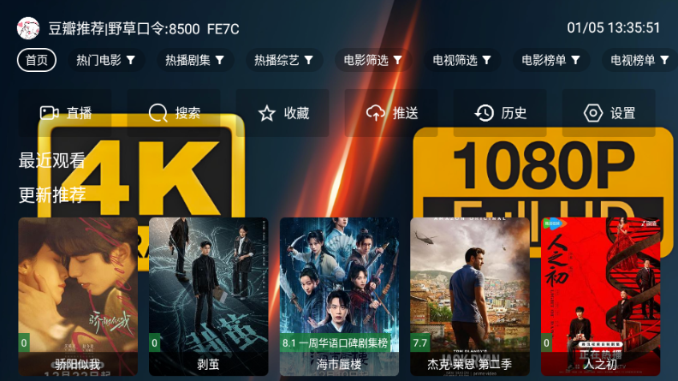Click the 人之初 red poster
Image resolution: width=678 pixels, height=381 pixels.
click(x=601, y=296)
